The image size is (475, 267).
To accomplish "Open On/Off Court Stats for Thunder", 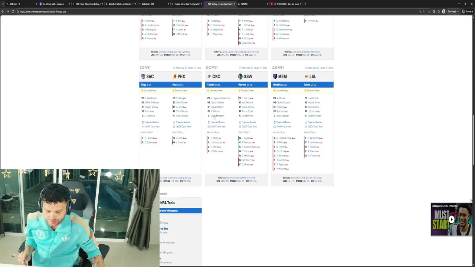I will pyautogui.click(x=216, y=126).
